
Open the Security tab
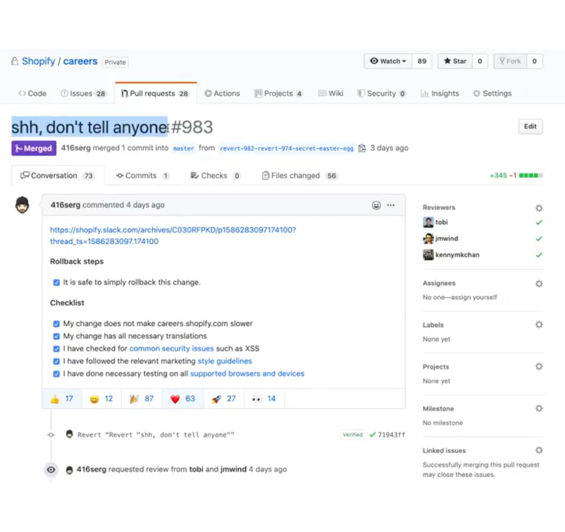click(382, 94)
